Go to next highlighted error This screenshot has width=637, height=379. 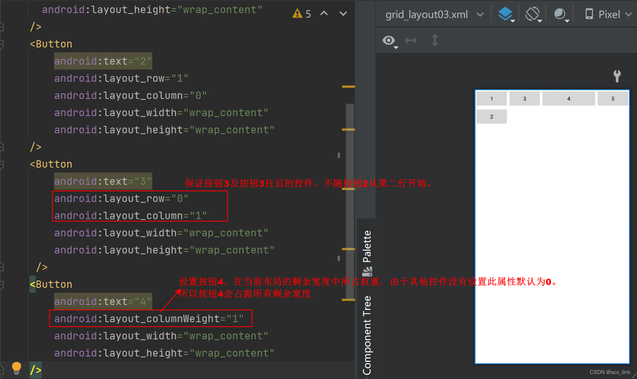[343, 13]
